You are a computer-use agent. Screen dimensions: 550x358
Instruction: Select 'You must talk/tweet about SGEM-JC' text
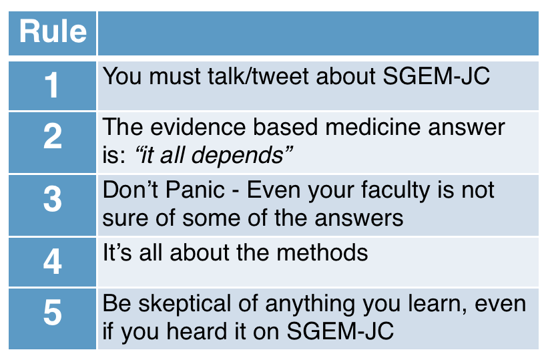click(296, 76)
